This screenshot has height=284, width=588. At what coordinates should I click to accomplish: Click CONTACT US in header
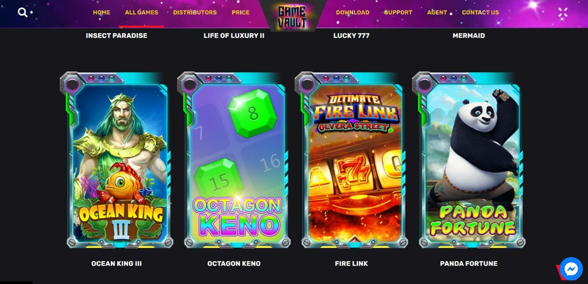(x=480, y=12)
